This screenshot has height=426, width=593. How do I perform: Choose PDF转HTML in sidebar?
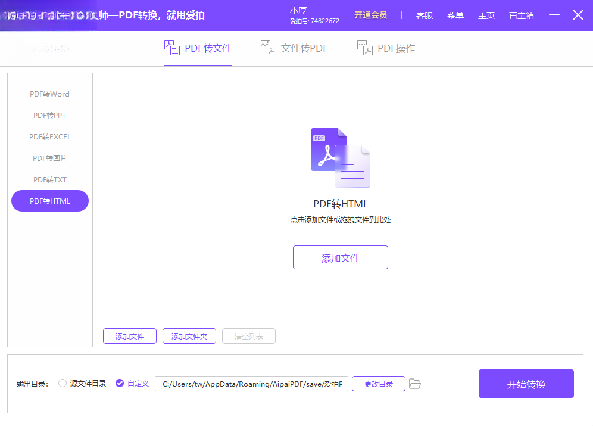pos(50,201)
